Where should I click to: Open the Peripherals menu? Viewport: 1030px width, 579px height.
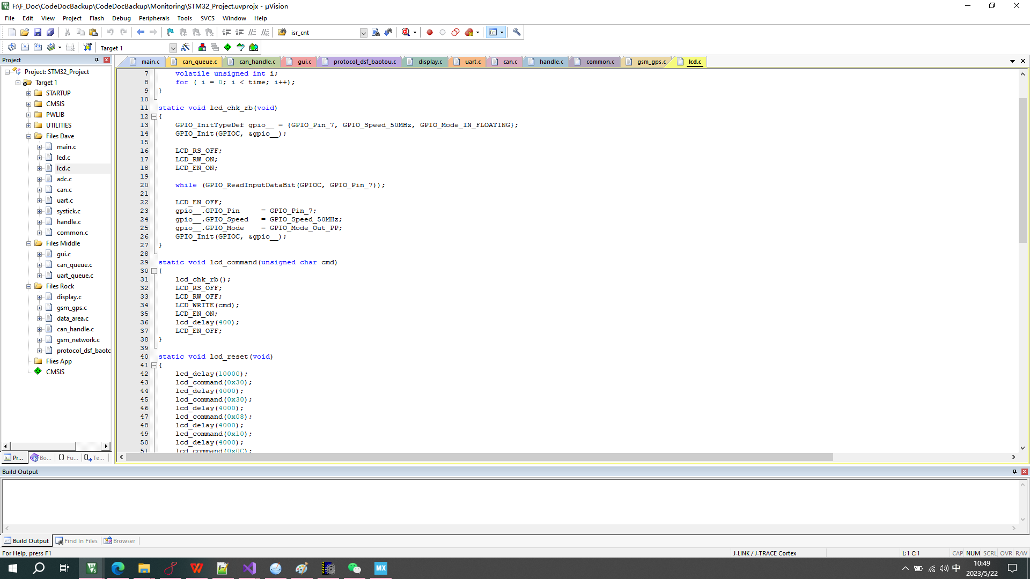[x=154, y=18]
